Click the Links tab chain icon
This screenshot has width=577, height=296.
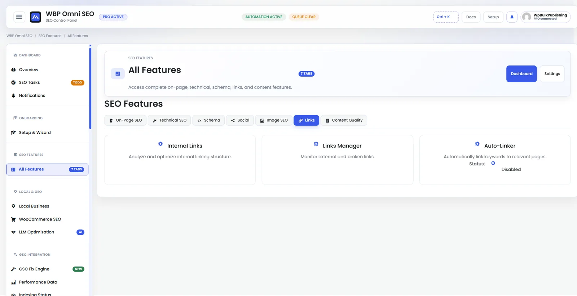coord(301,120)
